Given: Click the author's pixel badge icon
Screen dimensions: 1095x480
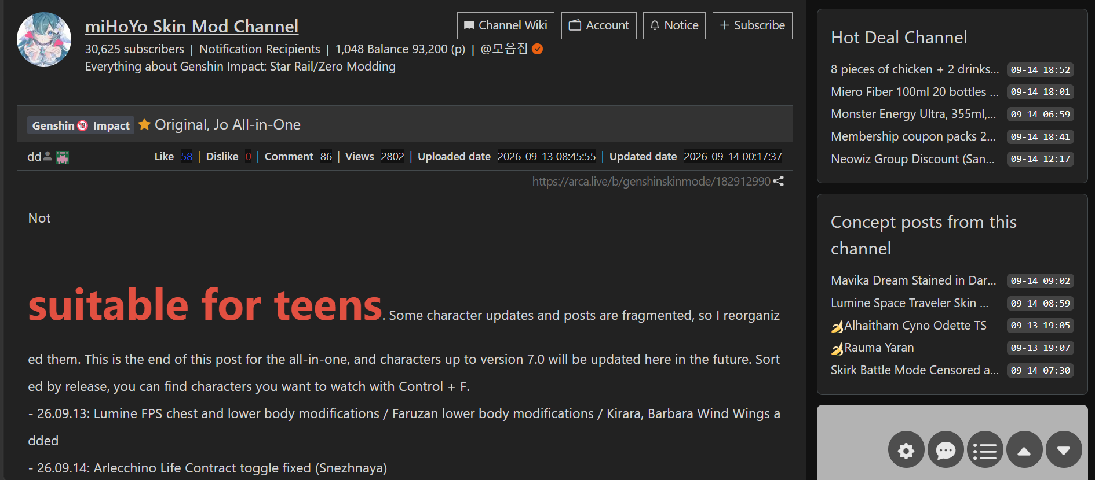Looking at the screenshot, I should 63,157.
